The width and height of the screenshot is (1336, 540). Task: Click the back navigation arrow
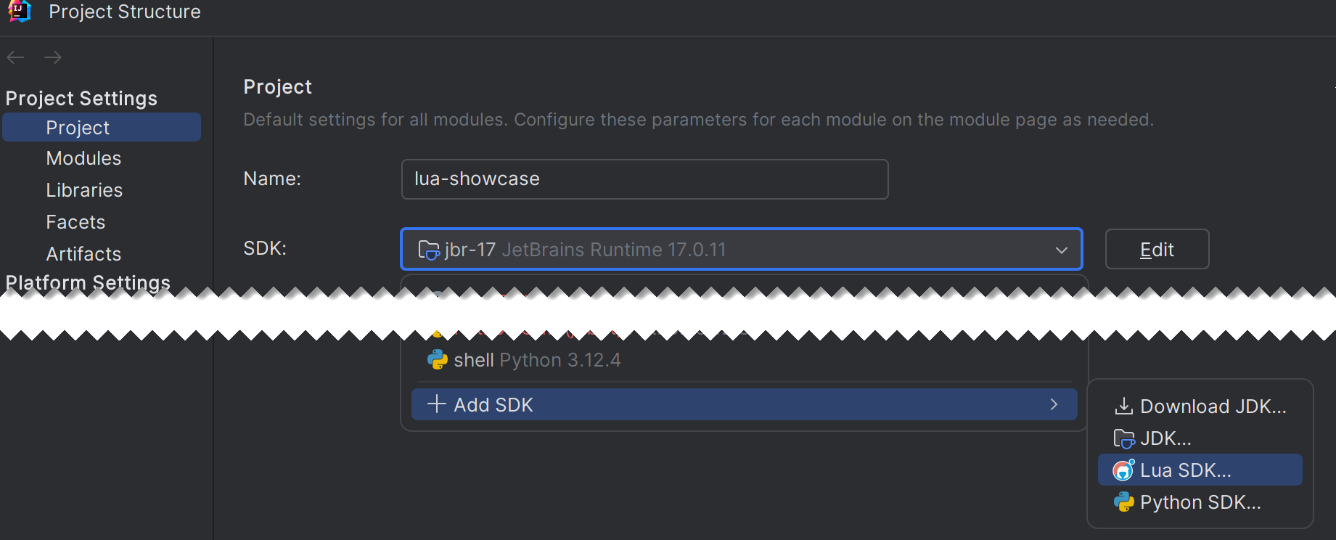(x=15, y=57)
